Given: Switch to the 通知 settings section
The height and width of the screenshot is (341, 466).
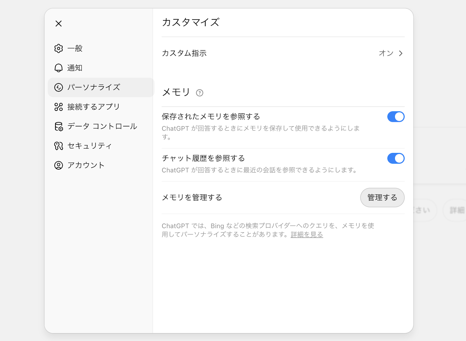Looking at the screenshot, I should coord(75,68).
